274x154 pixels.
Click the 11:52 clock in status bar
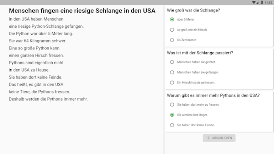tap(268, 2)
